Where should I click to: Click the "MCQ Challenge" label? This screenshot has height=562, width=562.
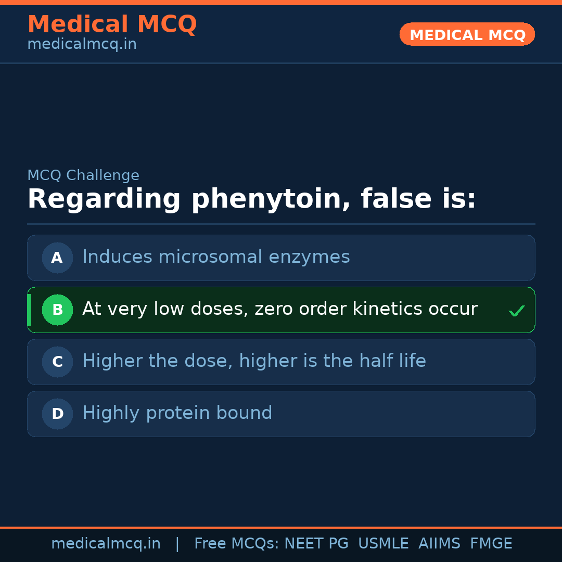coord(83,176)
